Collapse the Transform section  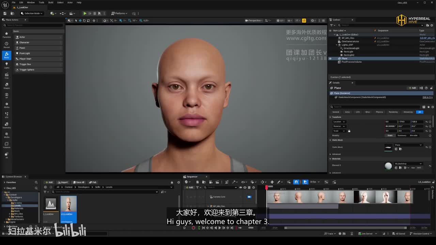pyautogui.click(x=330, y=117)
